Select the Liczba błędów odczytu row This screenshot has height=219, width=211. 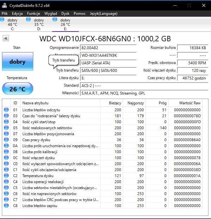tap(102, 110)
